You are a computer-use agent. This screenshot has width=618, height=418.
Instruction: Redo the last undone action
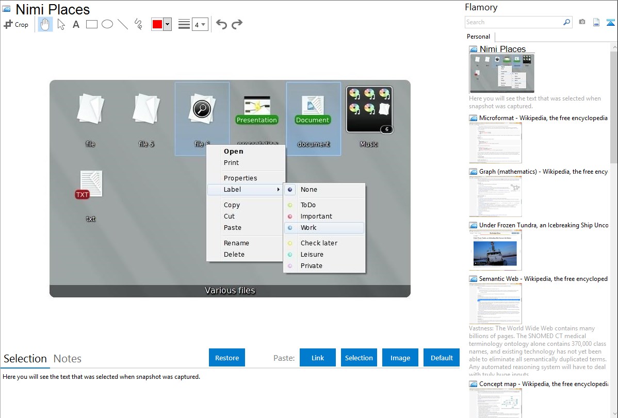point(237,24)
